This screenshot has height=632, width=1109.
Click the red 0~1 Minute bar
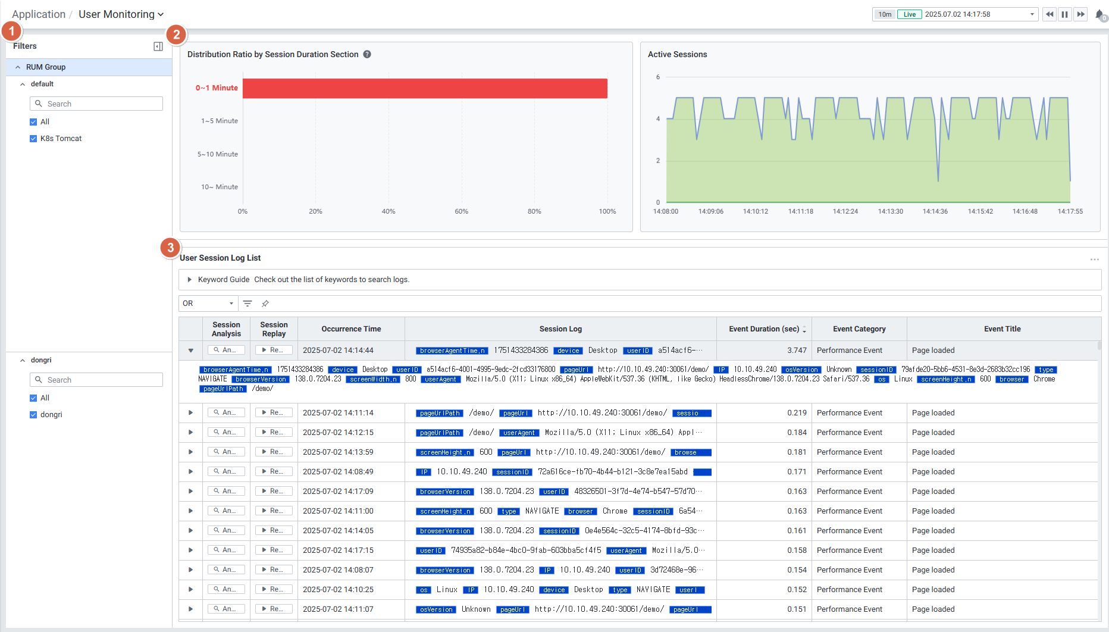(425, 88)
